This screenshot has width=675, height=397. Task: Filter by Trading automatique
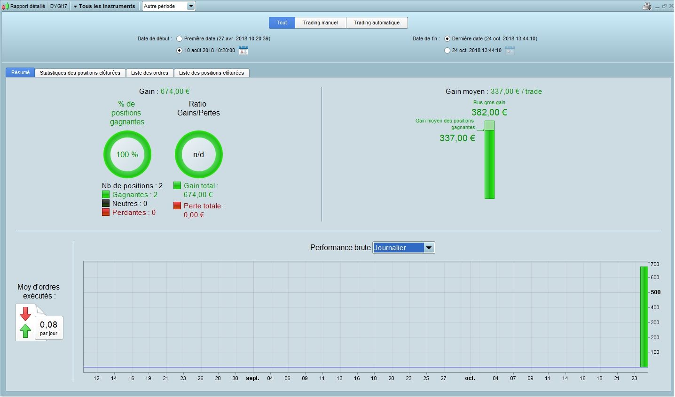pos(377,23)
